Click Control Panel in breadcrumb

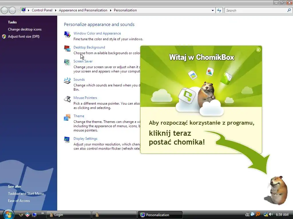coord(42,10)
